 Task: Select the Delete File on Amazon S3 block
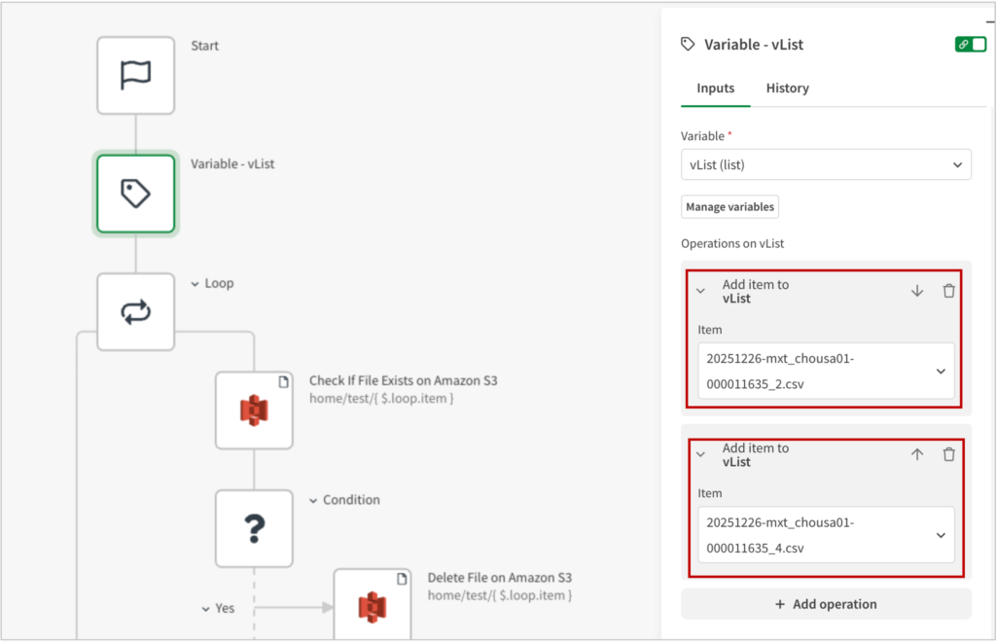(373, 606)
